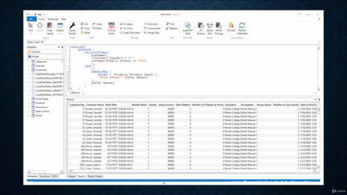Show the Output tab

[x=71, y=176]
